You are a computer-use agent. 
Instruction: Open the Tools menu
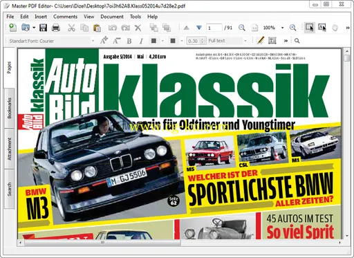pyautogui.click(x=136, y=17)
